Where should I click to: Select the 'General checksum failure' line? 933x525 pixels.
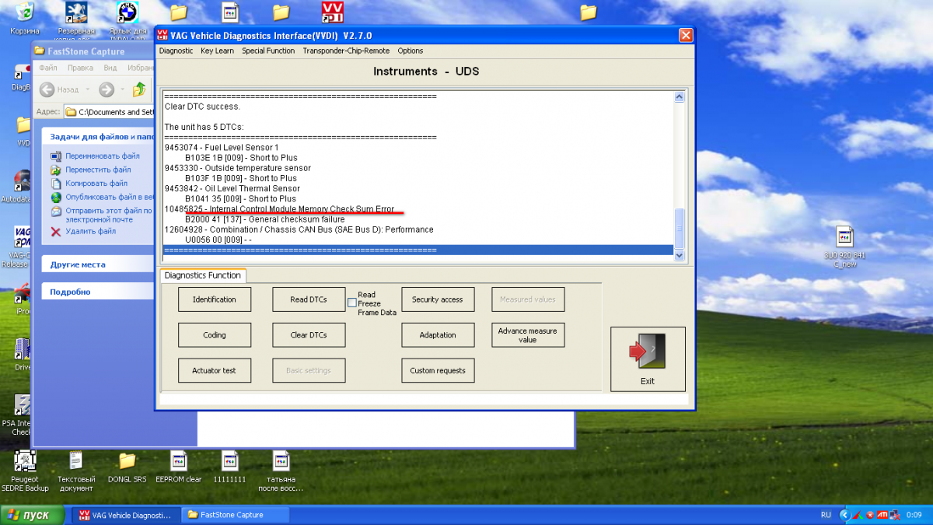tap(265, 219)
